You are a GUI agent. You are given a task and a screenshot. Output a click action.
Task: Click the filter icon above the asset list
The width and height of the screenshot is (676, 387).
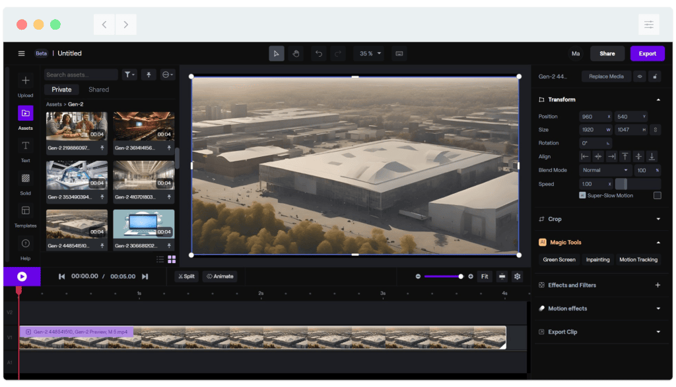coord(127,74)
